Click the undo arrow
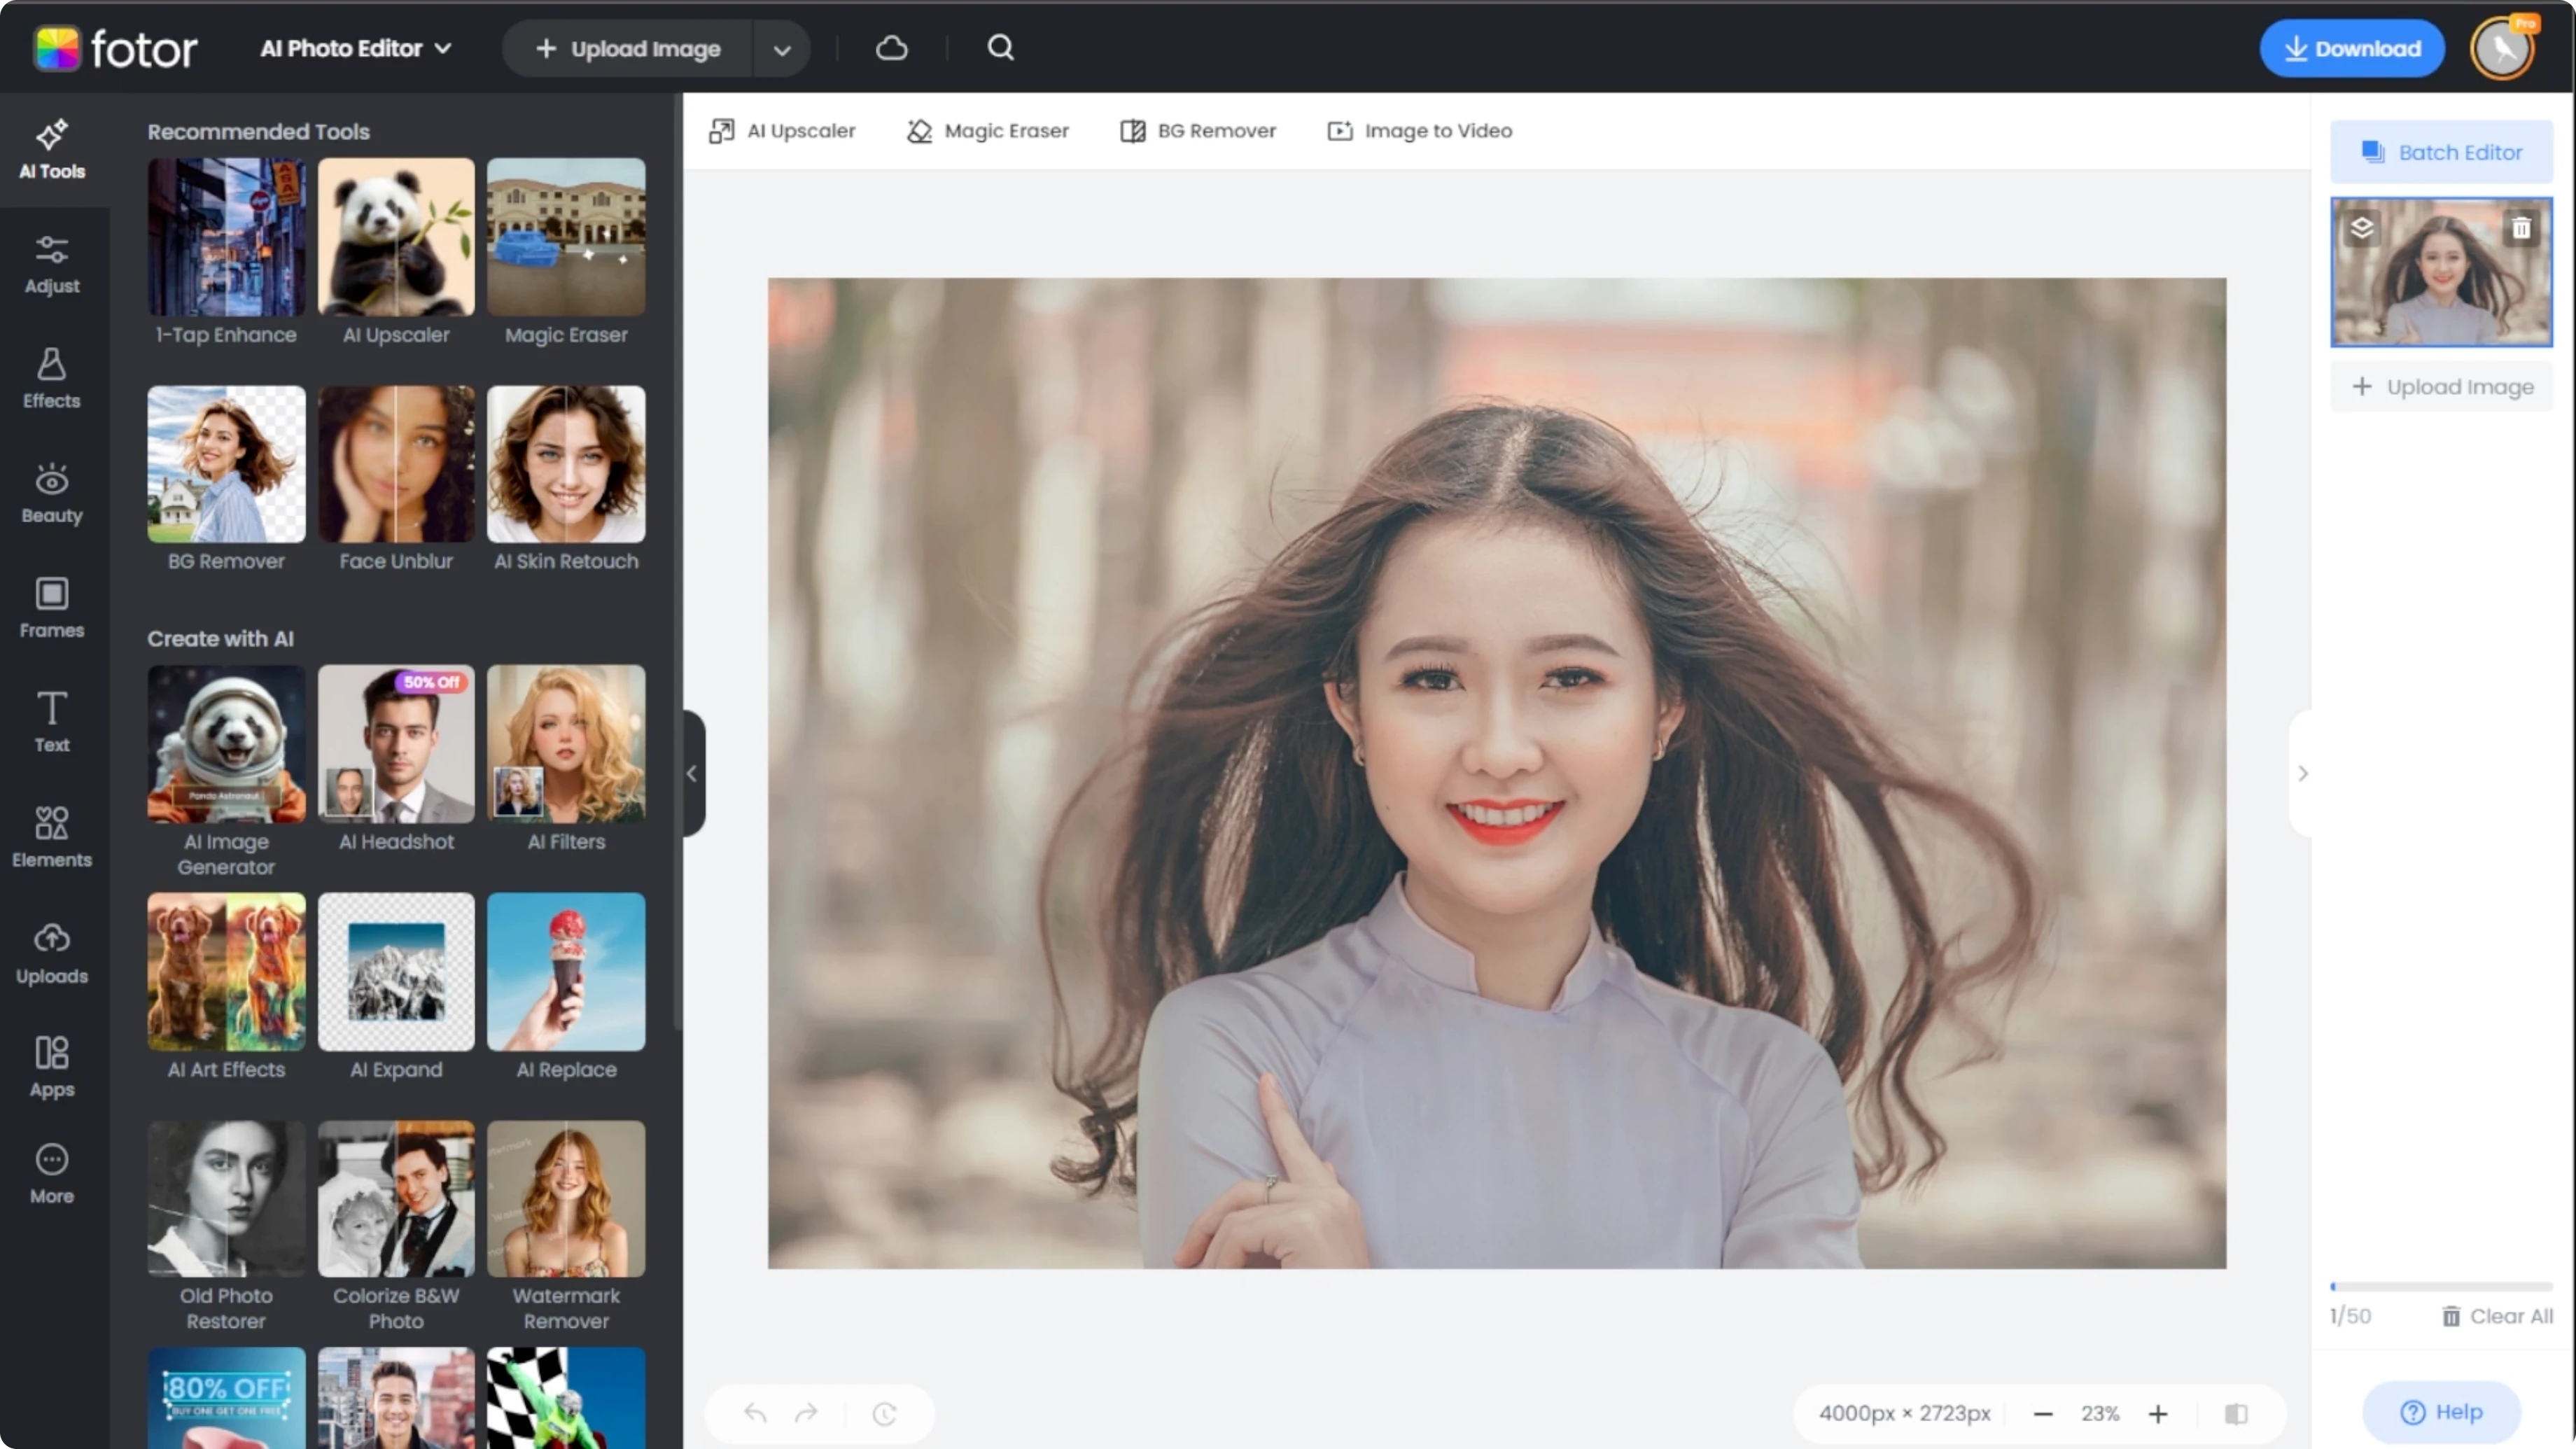The image size is (2576, 1449). tap(756, 1413)
